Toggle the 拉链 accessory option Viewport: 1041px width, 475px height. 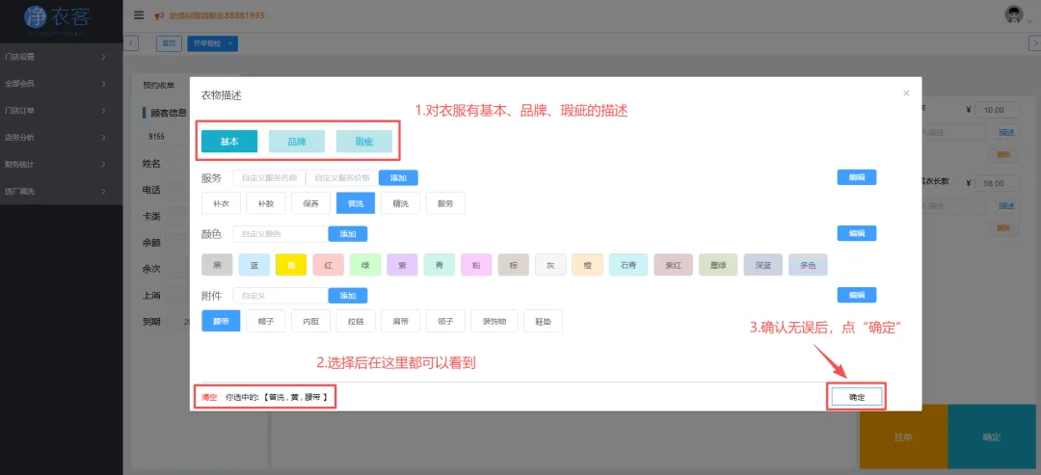[355, 321]
